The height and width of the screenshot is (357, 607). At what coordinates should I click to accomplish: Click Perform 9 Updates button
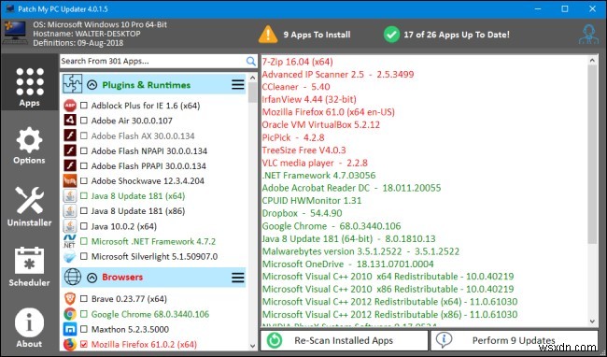pyautogui.click(x=514, y=340)
